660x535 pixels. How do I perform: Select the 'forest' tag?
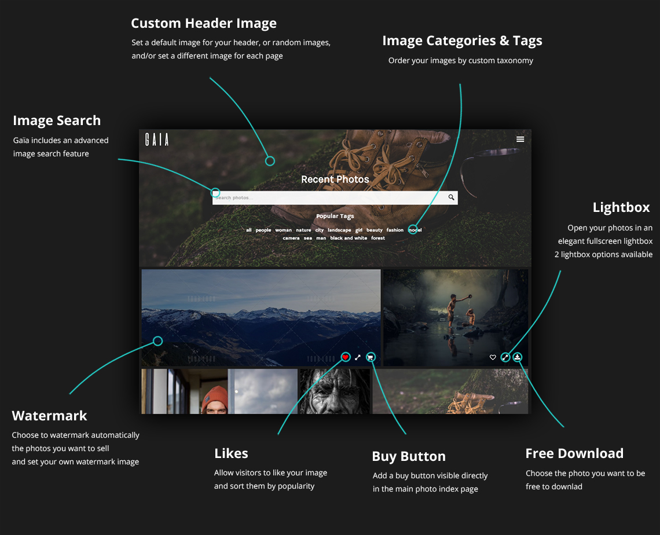378,238
